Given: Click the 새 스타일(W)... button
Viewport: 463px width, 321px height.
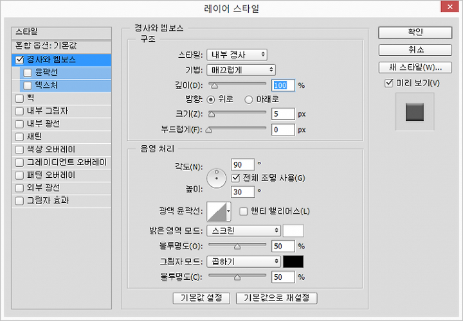Looking at the screenshot, I should (x=415, y=67).
